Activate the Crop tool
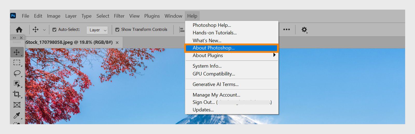This screenshot has height=134, width=415. click(x=17, y=94)
